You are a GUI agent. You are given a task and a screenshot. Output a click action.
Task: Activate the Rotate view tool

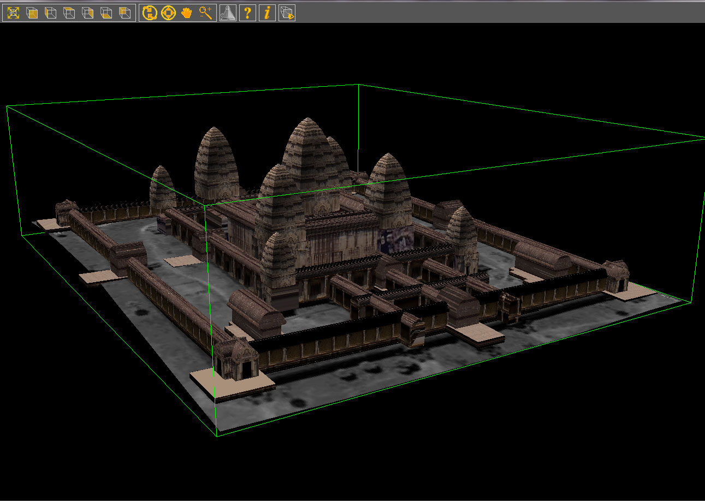coord(150,13)
